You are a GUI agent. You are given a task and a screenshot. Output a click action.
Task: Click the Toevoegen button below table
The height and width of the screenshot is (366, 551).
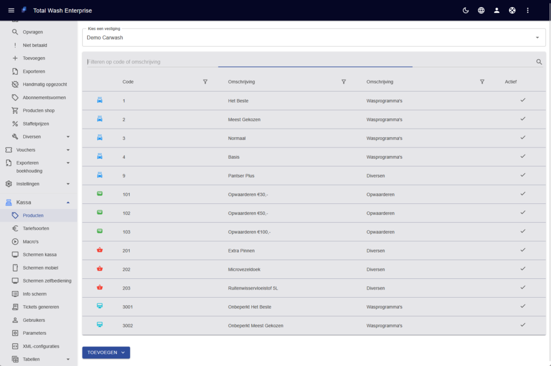tap(106, 353)
